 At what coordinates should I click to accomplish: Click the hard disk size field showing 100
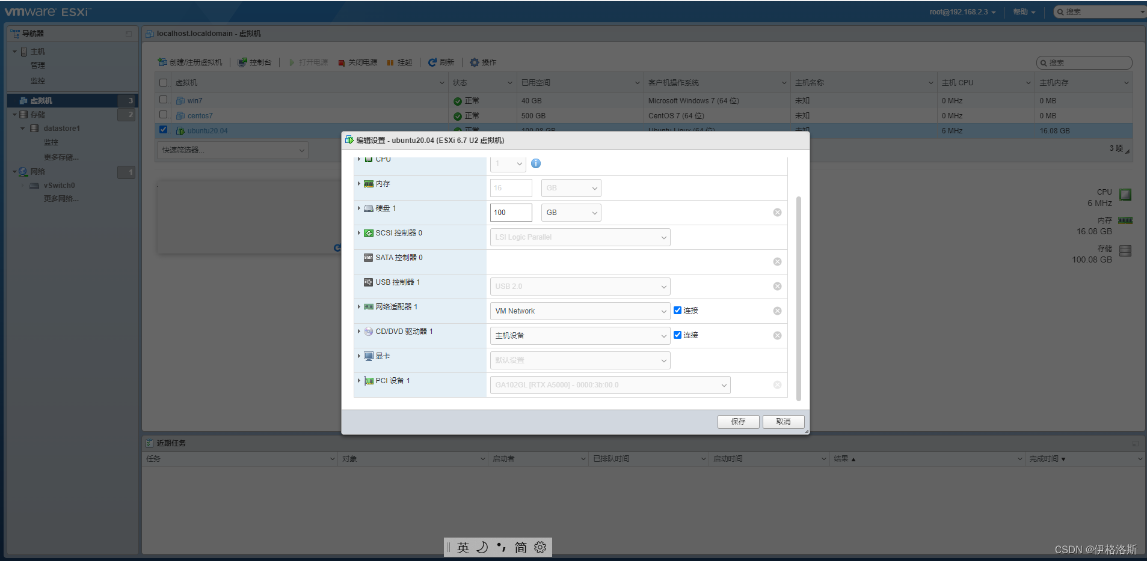(x=511, y=213)
